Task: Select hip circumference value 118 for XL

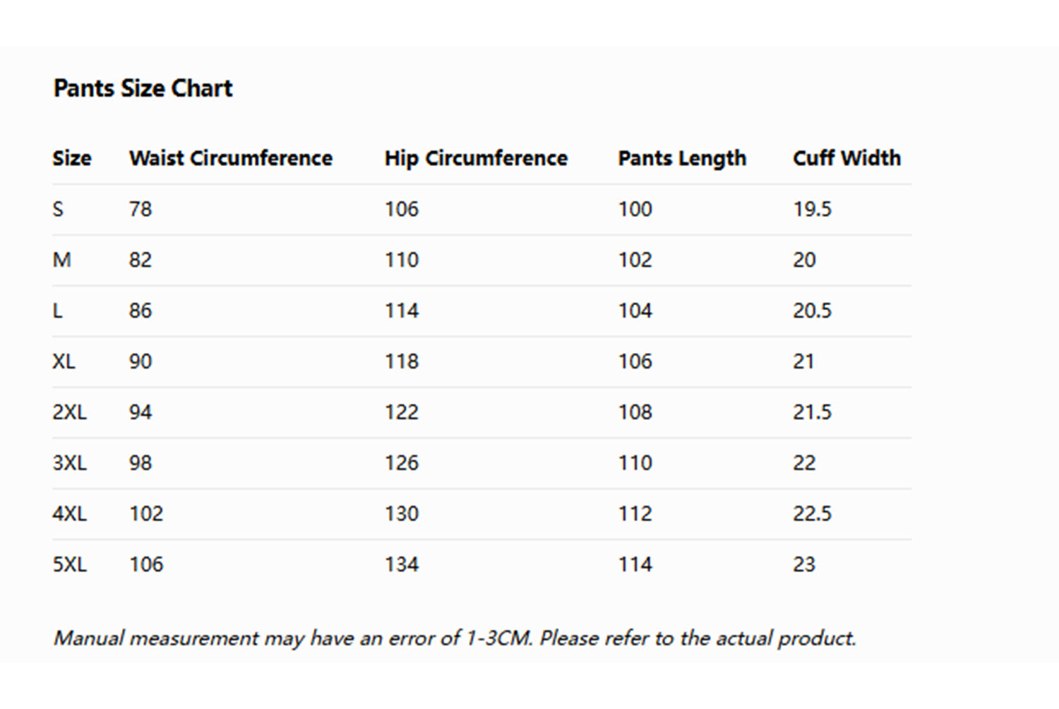Action: point(401,362)
